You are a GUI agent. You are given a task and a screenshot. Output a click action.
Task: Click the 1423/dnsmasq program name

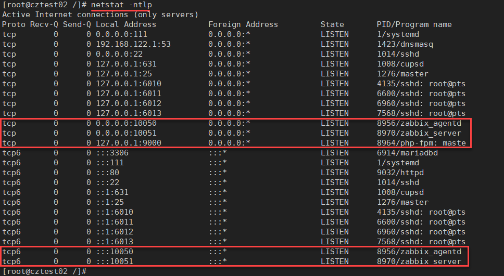click(405, 44)
